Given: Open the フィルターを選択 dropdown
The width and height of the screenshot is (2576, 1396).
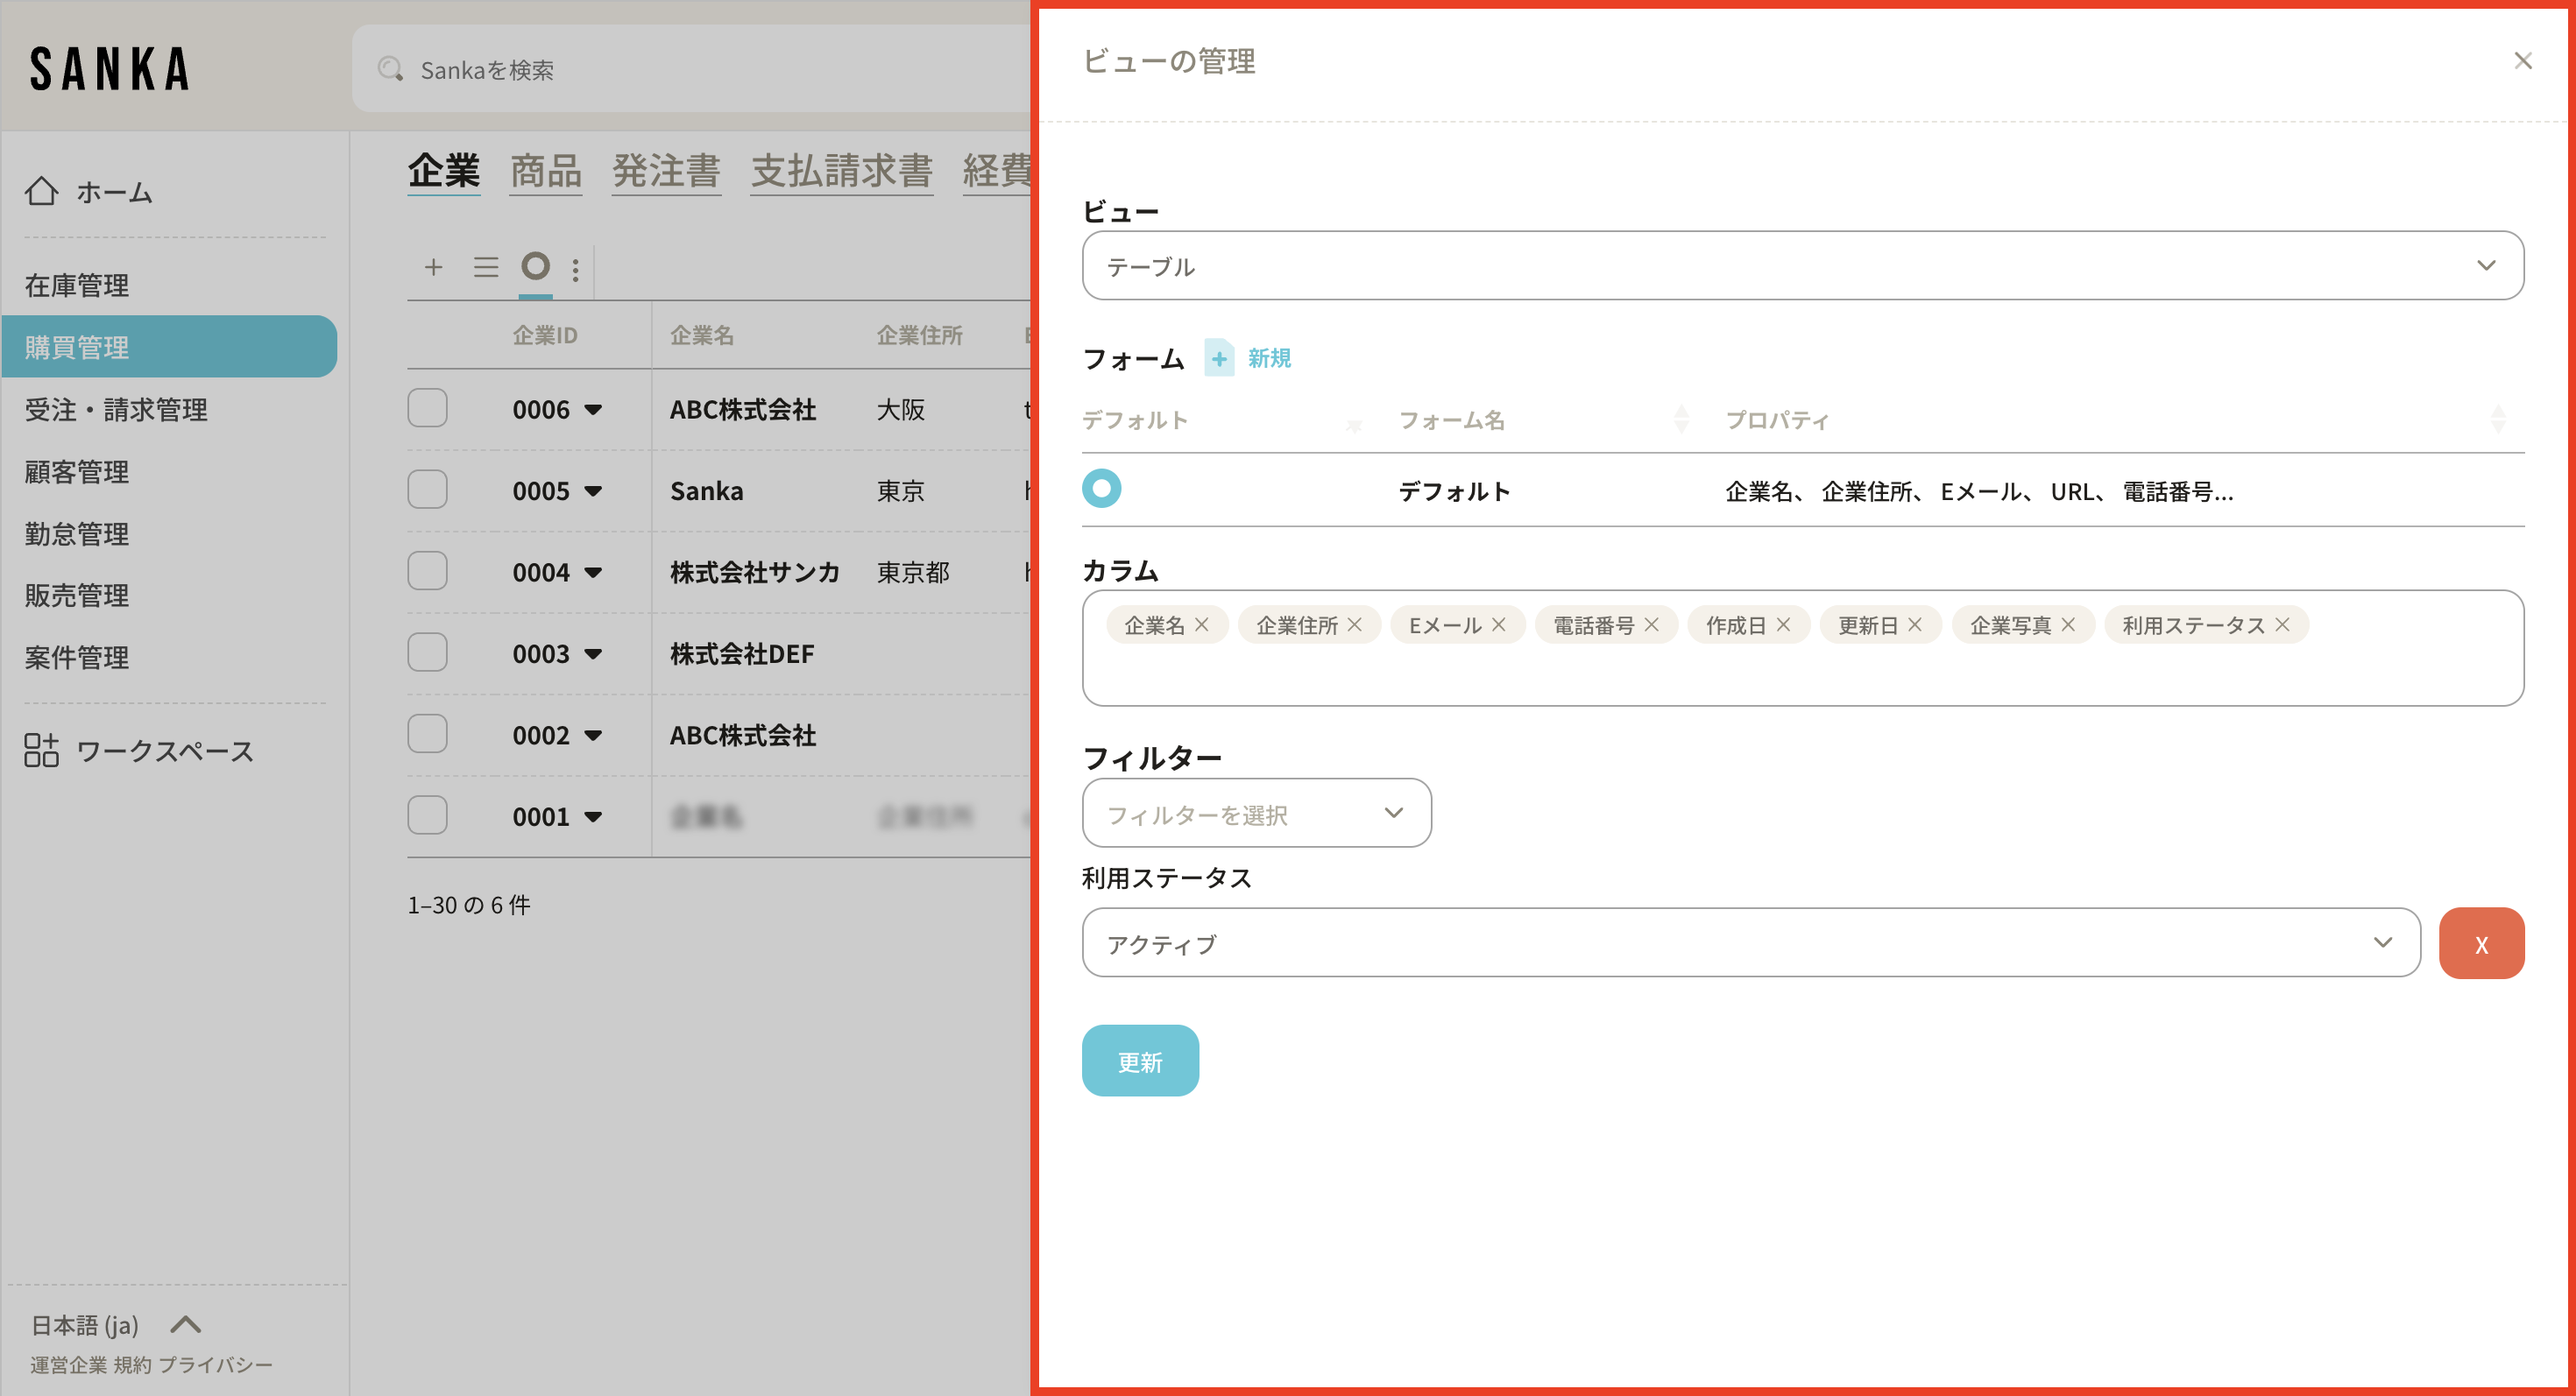Looking at the screenshot, I should coord(1255,814).
